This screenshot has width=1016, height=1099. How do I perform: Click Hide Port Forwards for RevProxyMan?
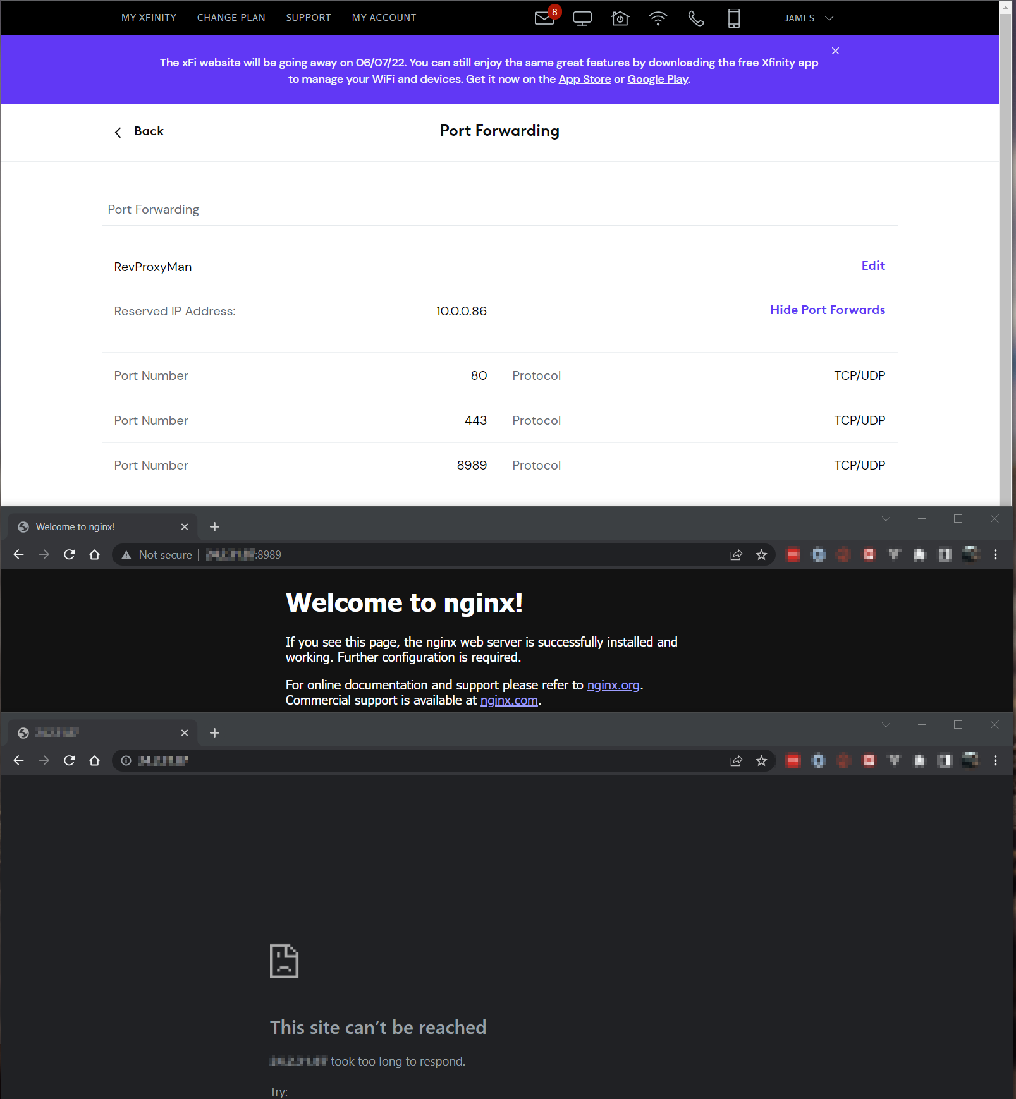[x=828, y=310]
